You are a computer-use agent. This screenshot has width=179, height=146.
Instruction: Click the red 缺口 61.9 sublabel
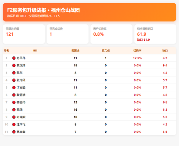click(143, 40)
